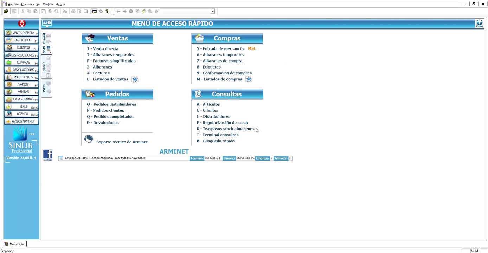This screenshot has width=488, height=253.
Task: Click the CLIENTES sidebar button
Action: [x=22, y=47]
